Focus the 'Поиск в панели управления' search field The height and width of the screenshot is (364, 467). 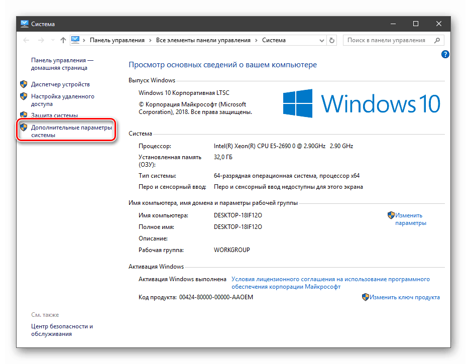click(x=393, y=40)
